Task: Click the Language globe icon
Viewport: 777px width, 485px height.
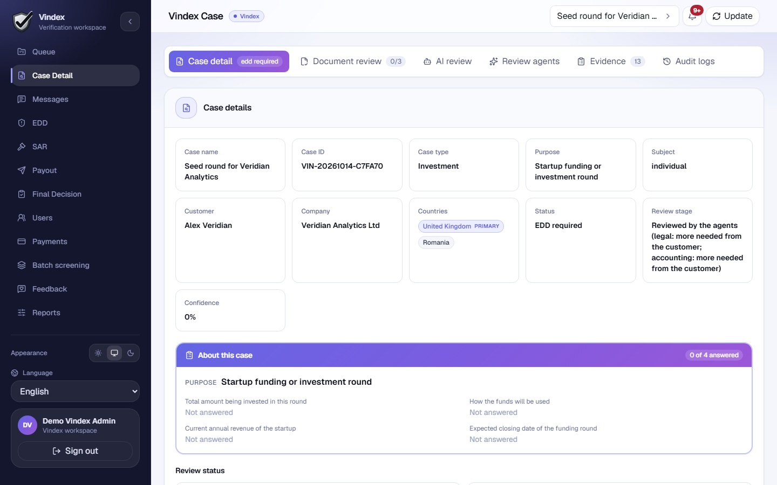Action: click(15, 373)
